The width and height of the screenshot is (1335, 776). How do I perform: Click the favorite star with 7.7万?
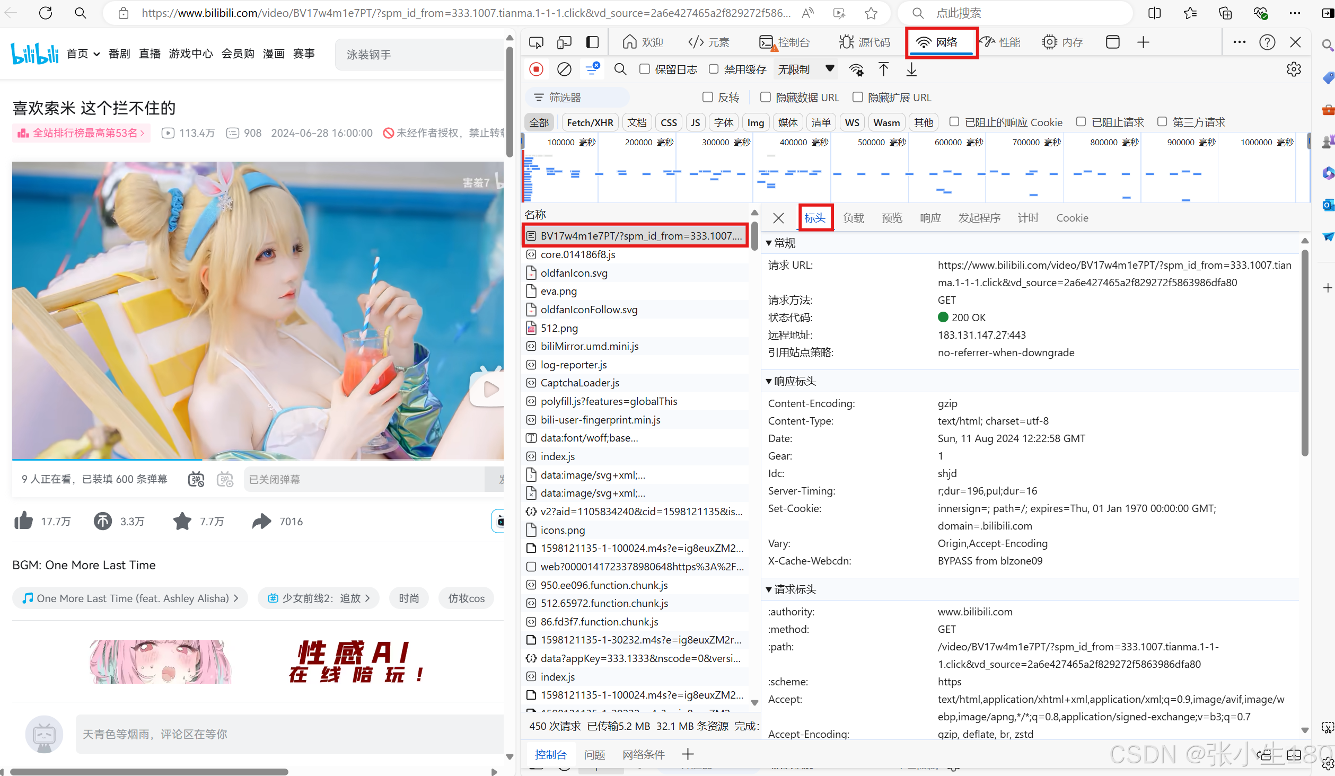182,521
